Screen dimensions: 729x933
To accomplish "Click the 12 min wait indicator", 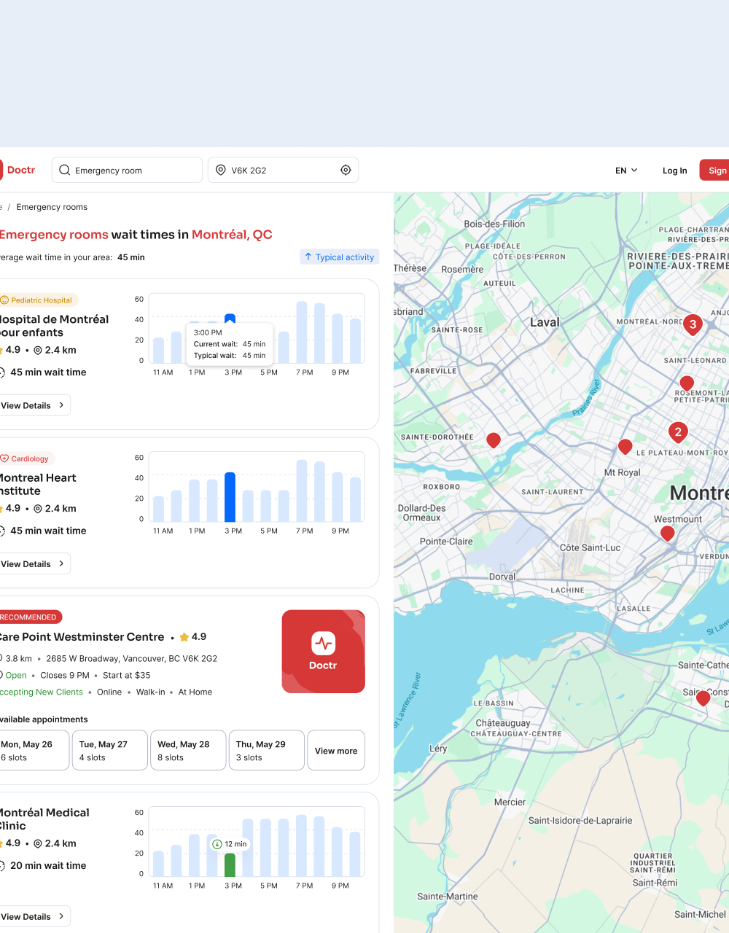I will point(230,844).
